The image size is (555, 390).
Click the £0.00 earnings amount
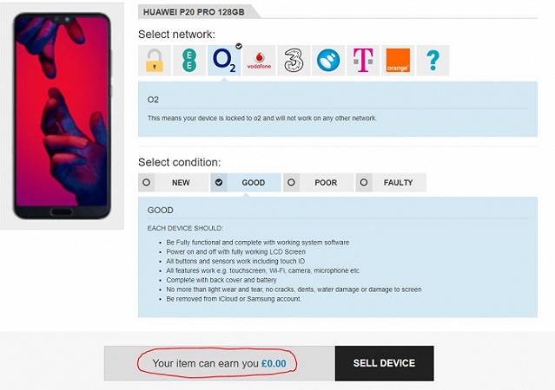pos(274,363)
